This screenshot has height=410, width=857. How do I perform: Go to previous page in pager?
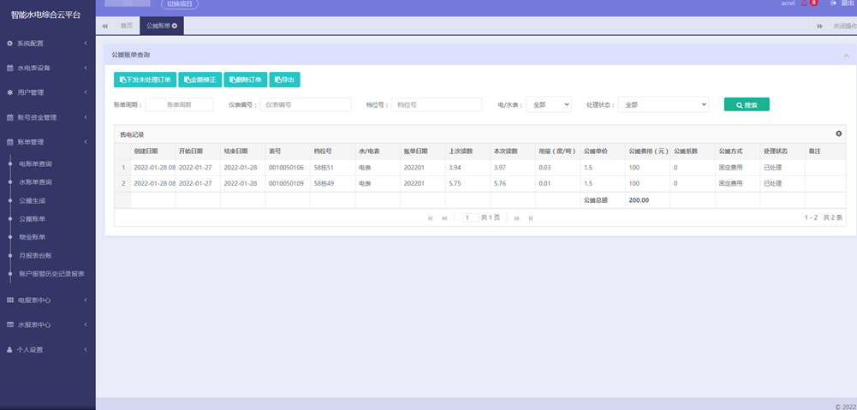tap(444, 218)
